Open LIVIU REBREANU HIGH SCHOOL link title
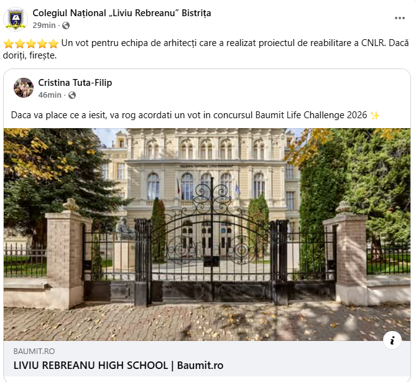416x382 pixels. 118,365
